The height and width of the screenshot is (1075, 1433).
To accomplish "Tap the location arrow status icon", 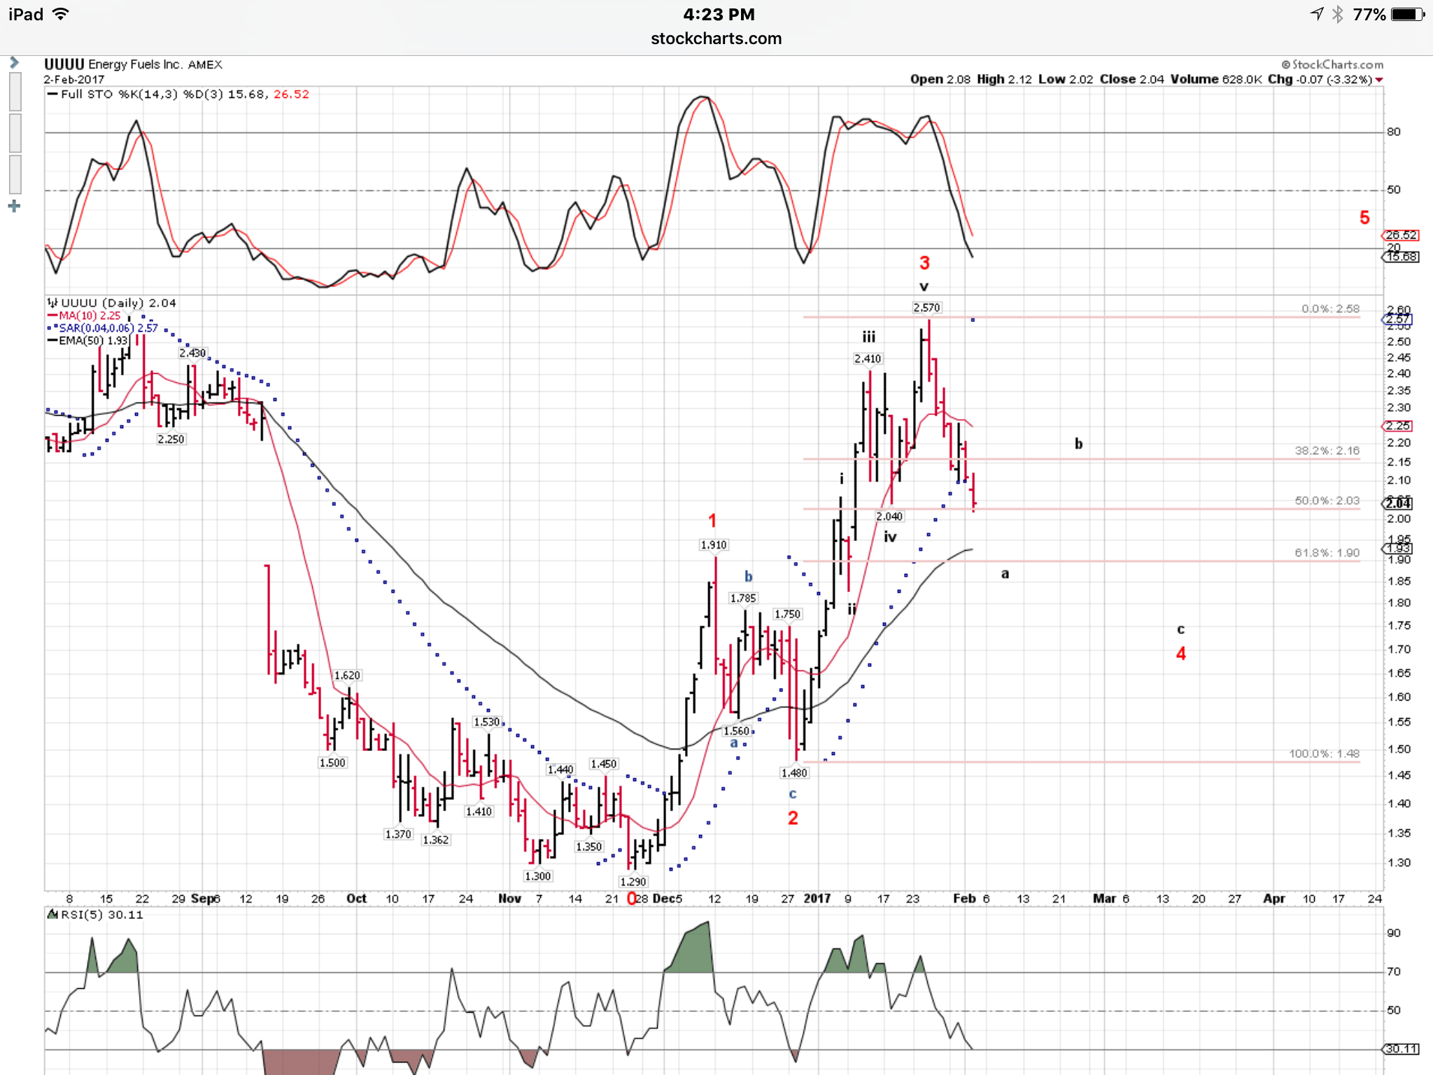I will [x=1316, y=14].
